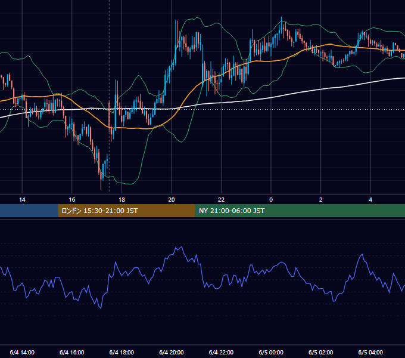This screenshot has height=358, width=405.
Task: Click the 16 hour label on price chart axis
Action: pyautogui.click(x=72, y=200)
